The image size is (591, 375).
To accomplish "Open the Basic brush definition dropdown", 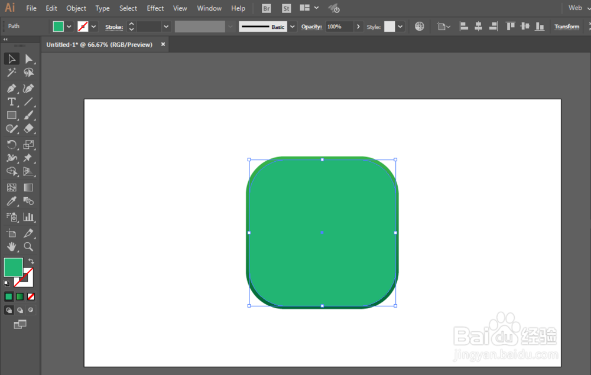I will click(292, 27).
